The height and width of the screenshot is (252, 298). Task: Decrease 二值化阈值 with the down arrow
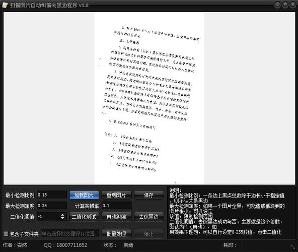(63, 218)
